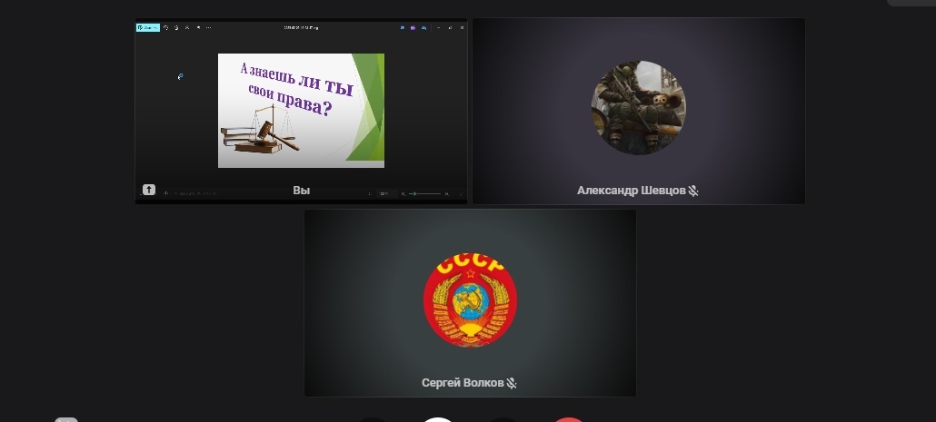Click the rotate icon next to the Edit button
This screenshot has height=422, width=936.
166,27
